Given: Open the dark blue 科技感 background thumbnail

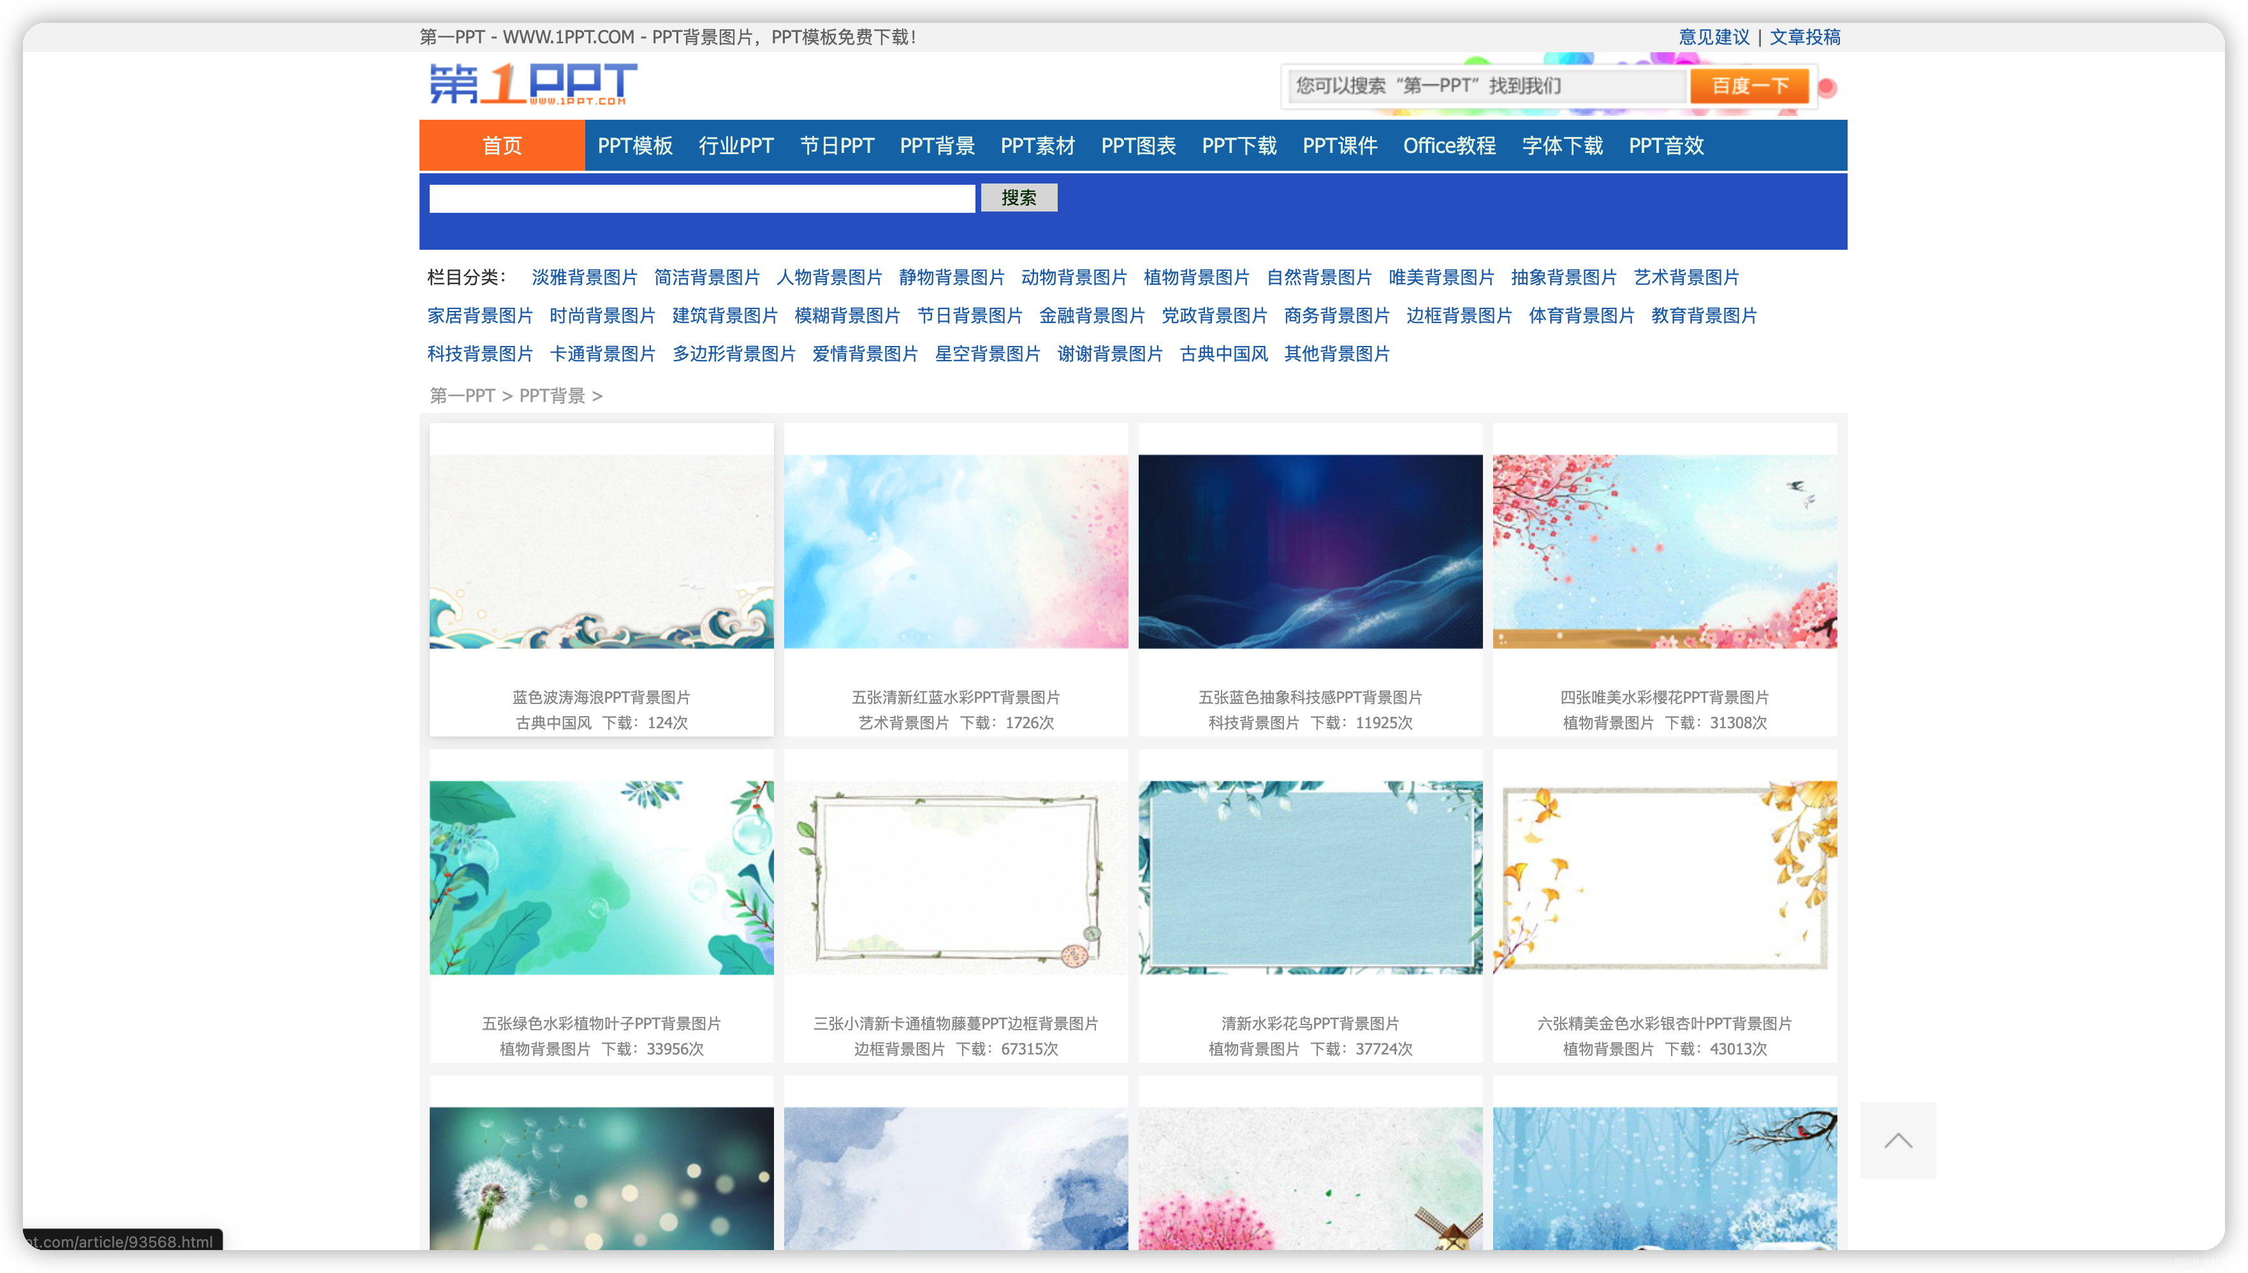Looking at the screenshot, I should 1310,551.
